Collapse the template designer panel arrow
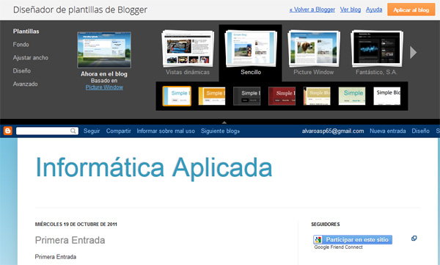440x265 pixels. [x=224, y=123]
